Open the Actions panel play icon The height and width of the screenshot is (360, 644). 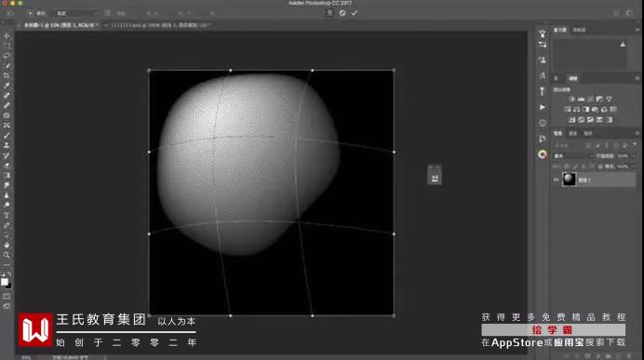543,107
